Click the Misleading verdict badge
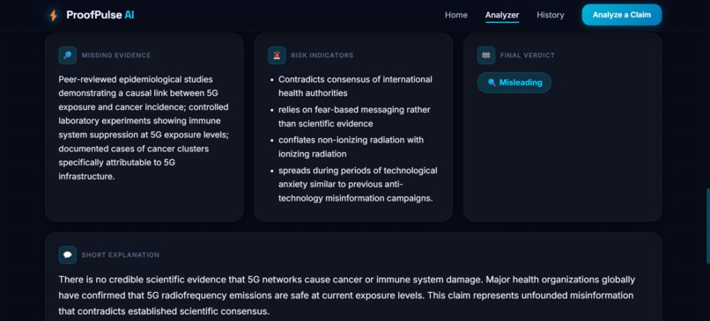The image size is (710, 321). click(x=514, y=83)
